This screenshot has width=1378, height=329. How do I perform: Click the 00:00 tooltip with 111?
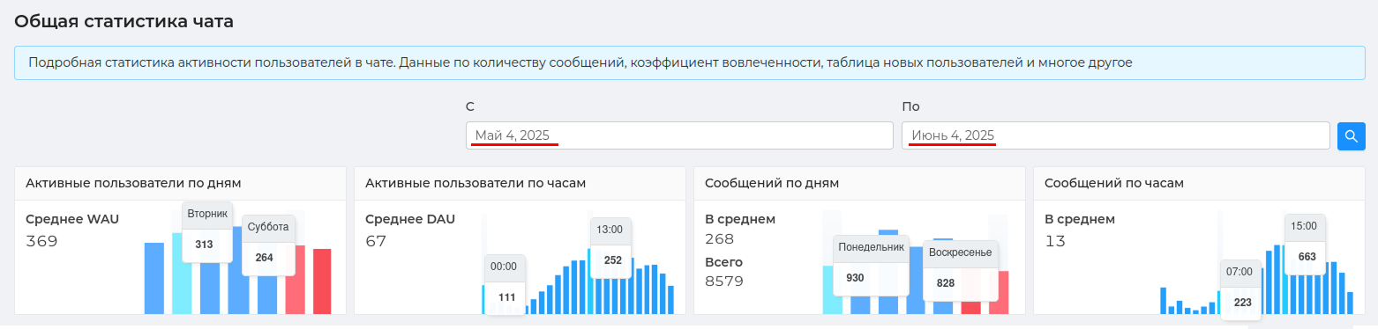(x=504, y=284)
